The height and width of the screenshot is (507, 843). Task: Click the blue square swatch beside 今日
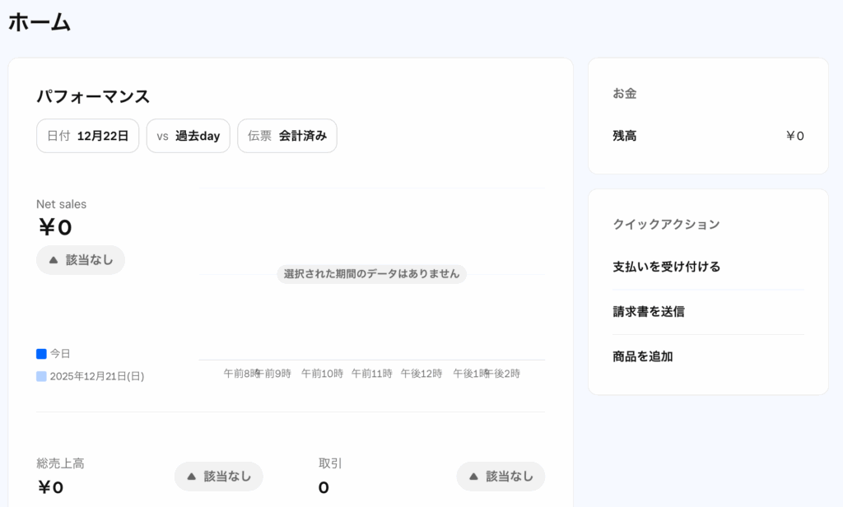tap(40, 353)
